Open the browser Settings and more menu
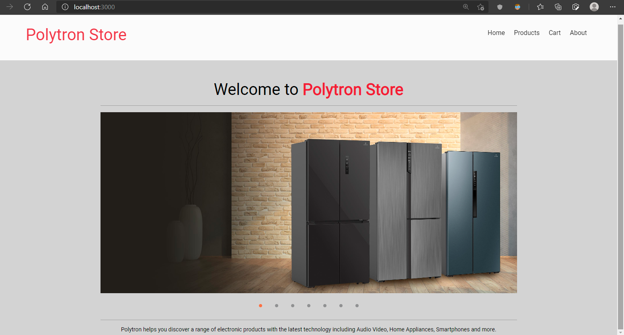The height and width of the screenshot is (335, 624). [x=612, y=7]
